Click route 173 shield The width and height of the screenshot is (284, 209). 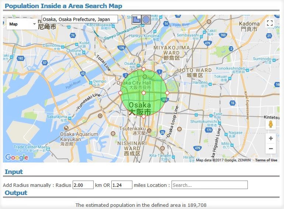[209, 130]
